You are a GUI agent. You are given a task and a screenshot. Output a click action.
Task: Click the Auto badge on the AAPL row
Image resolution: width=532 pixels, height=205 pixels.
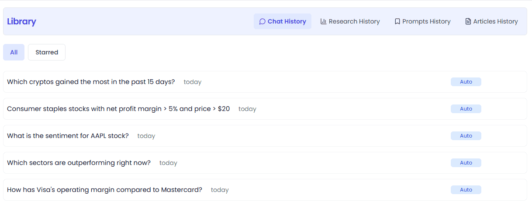pos(466,136)
